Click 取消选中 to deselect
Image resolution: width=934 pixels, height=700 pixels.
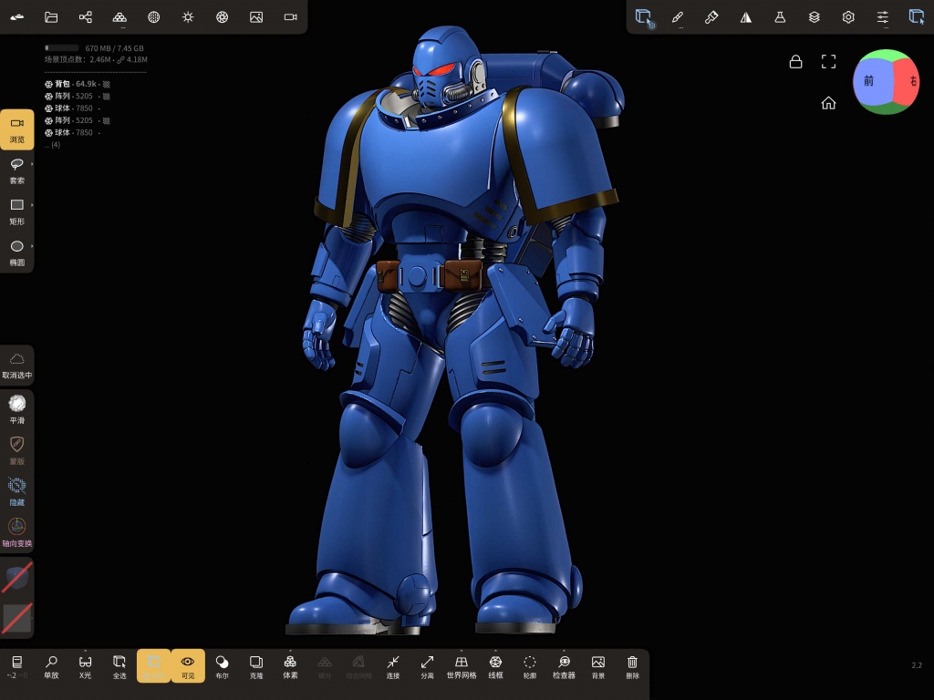(16, 365)
